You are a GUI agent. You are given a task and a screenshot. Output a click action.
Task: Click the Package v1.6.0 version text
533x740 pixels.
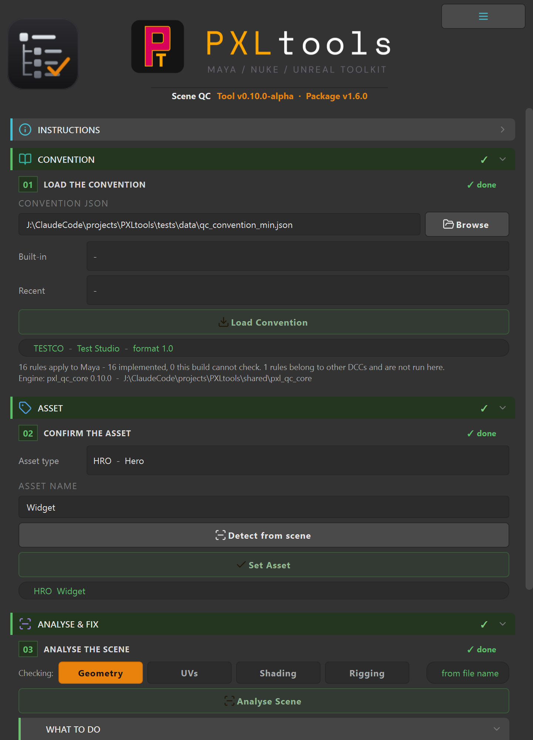coord(336,96)
